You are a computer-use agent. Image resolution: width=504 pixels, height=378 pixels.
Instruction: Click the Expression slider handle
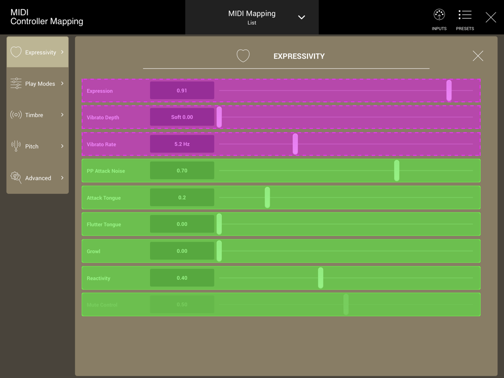[449, 91]
